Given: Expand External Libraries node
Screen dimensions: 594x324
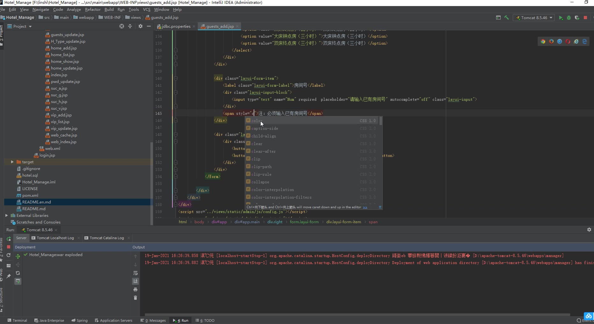Looking at the screenshot, I should (7, 216).
